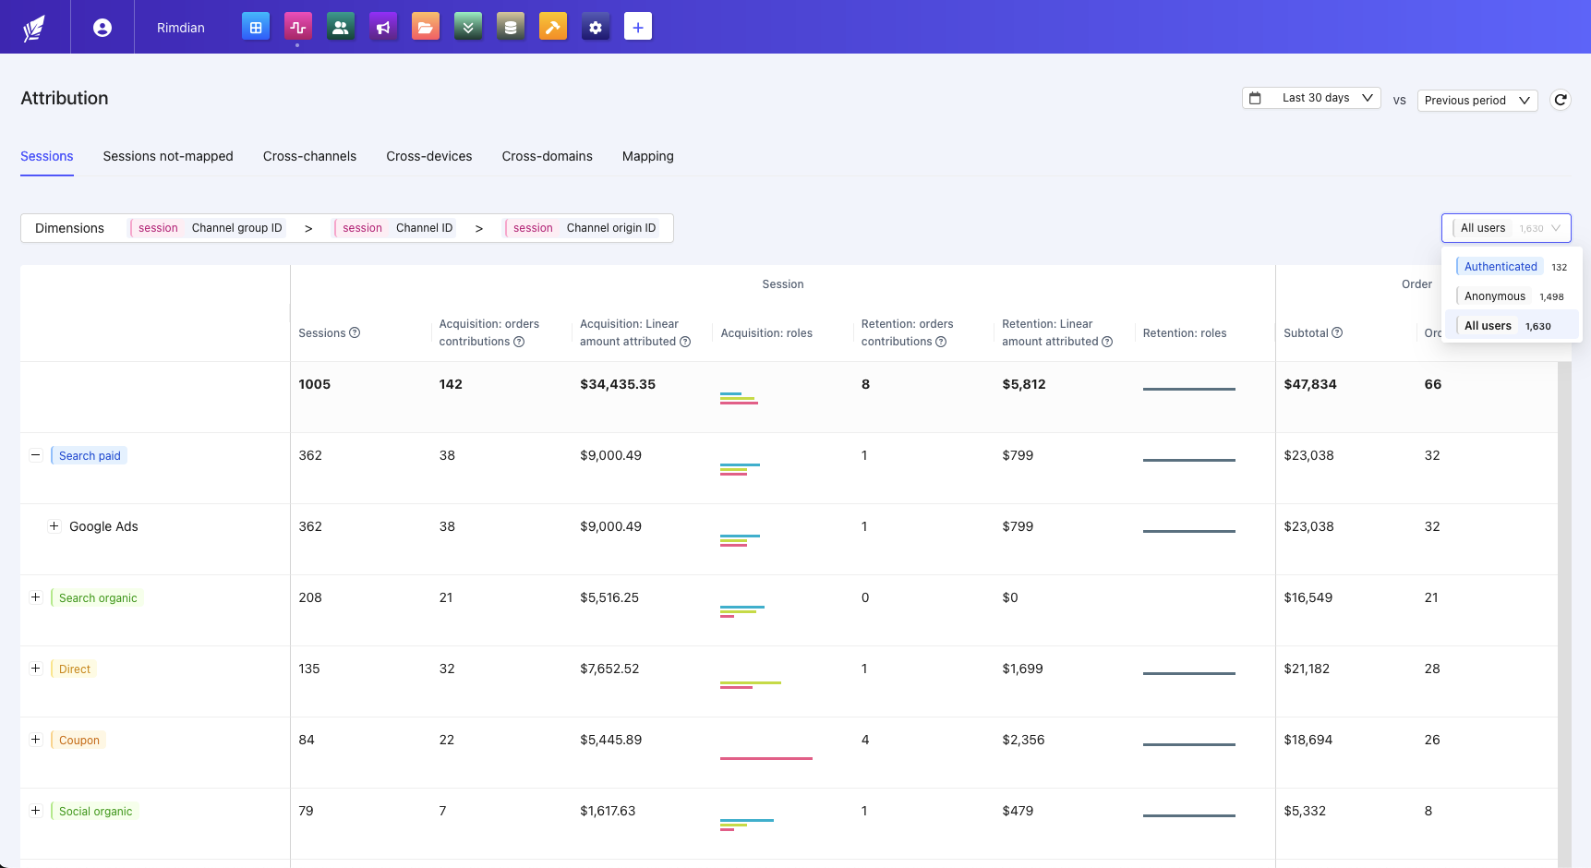
Task: Open the green users app icon
Action: (341, 27)
